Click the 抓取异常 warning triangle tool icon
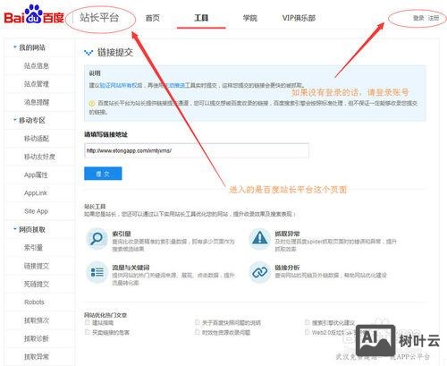Image resolution: width=447 pixels, height=366 pixels. [x=259, y=239]
